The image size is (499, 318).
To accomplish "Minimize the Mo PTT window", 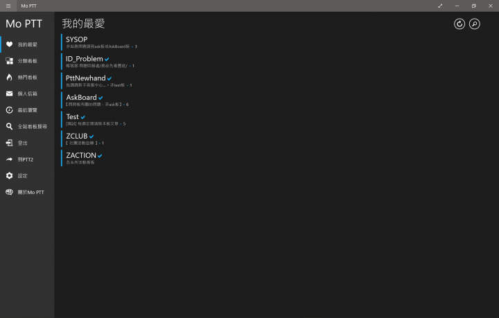I will click(457, 6).
